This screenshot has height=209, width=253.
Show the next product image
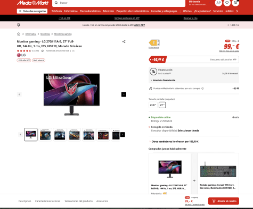(124, 94)
